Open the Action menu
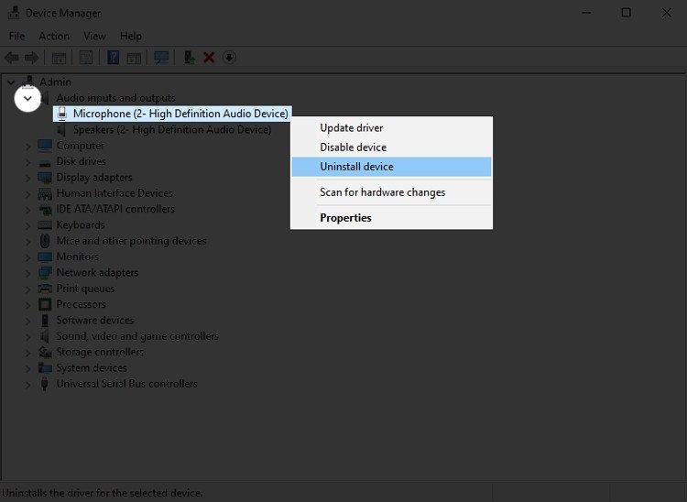Screen dimensions: 687x502 (54, 36)
